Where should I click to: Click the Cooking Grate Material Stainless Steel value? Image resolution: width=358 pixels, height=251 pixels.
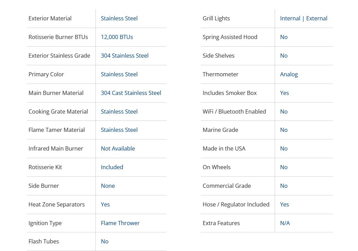(x=119, y=112)
